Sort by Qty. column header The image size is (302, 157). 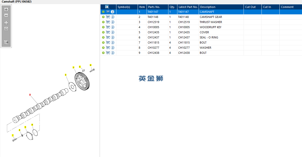click(x=173, y=7)
